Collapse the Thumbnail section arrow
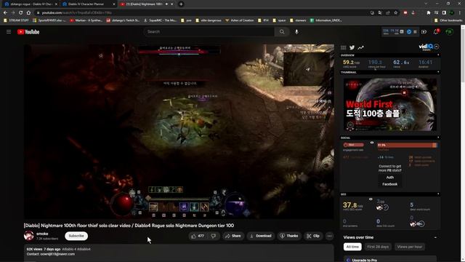Image resolution: width=465 pixels, height=262 pixels. (438, 72)
